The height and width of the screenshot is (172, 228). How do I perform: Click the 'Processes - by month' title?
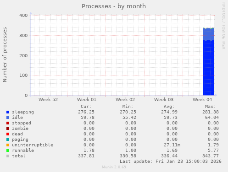click(114, 6)
